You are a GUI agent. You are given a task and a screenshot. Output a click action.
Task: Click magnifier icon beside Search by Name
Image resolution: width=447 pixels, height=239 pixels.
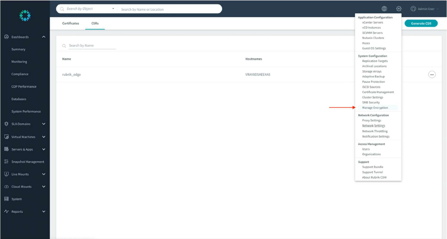(x=64, y=45)
